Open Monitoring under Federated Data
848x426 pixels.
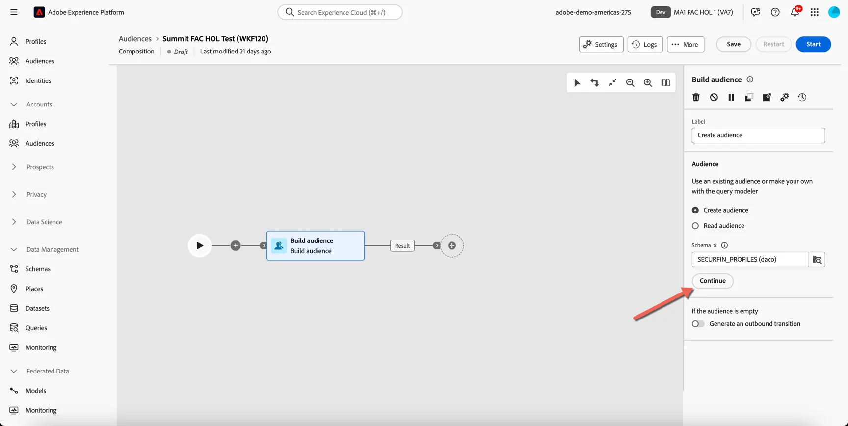point(41,410)
